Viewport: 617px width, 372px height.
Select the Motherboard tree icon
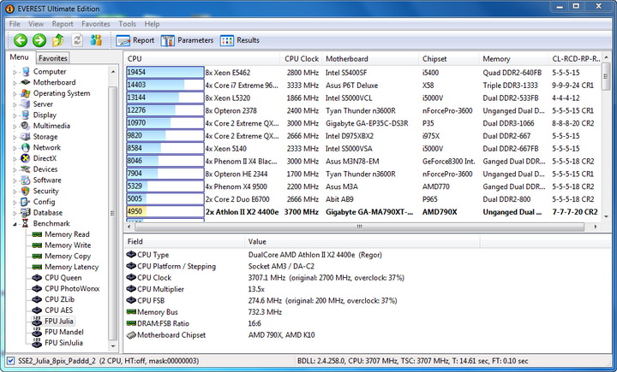tap(26, 82)
